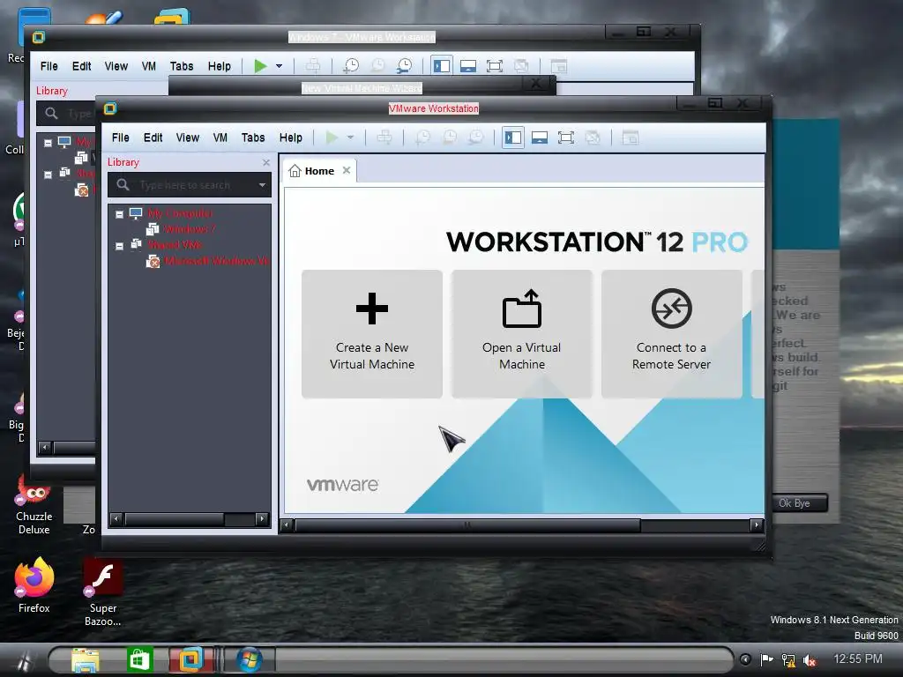
Task: Select the Home tab
Action: (x=319, y=171)
